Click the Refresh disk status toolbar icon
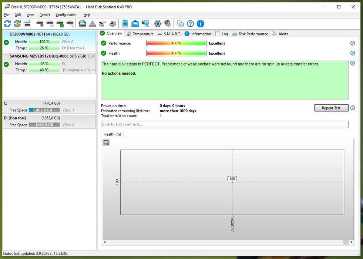 [7, 24]
